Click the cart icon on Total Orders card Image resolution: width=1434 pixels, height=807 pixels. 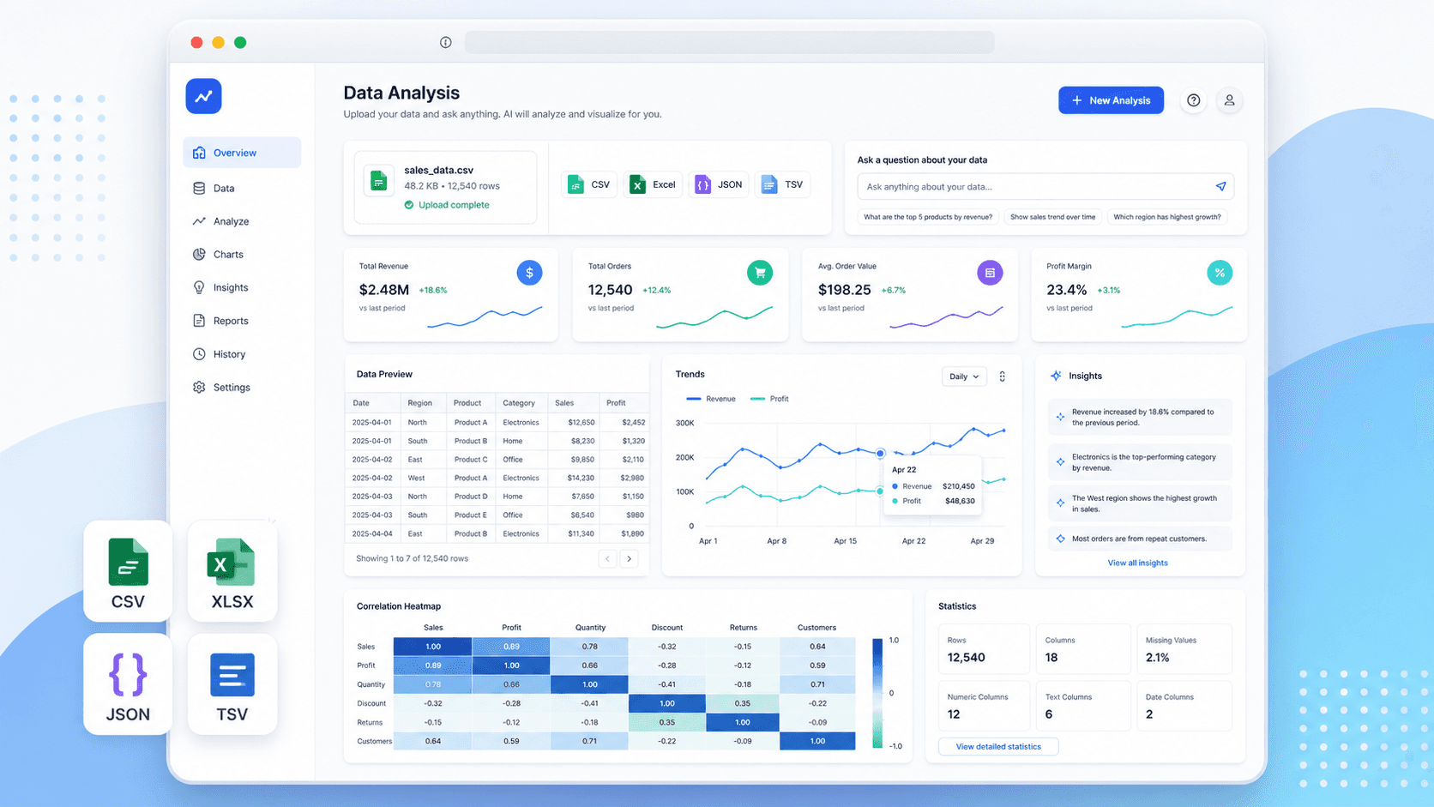pos(759,273)
